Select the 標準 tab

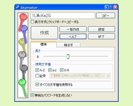(44, 44)
